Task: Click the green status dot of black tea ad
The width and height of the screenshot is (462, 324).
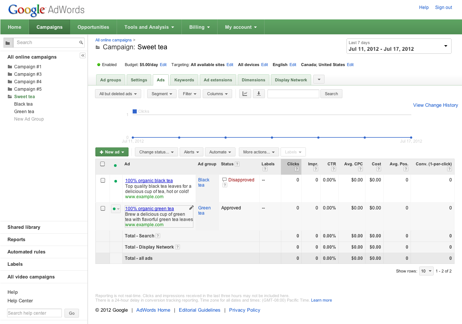Action: point(115,181)
